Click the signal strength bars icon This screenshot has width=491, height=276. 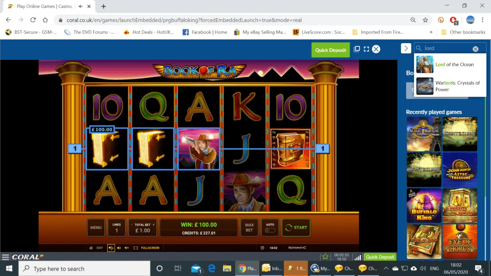coord(357,257)
